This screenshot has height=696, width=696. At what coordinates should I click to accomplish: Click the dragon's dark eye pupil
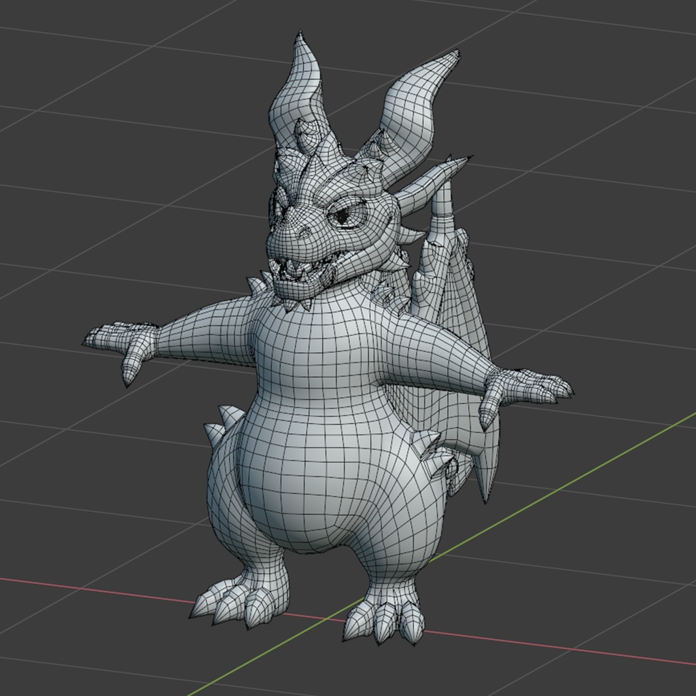tap(342, 217)
